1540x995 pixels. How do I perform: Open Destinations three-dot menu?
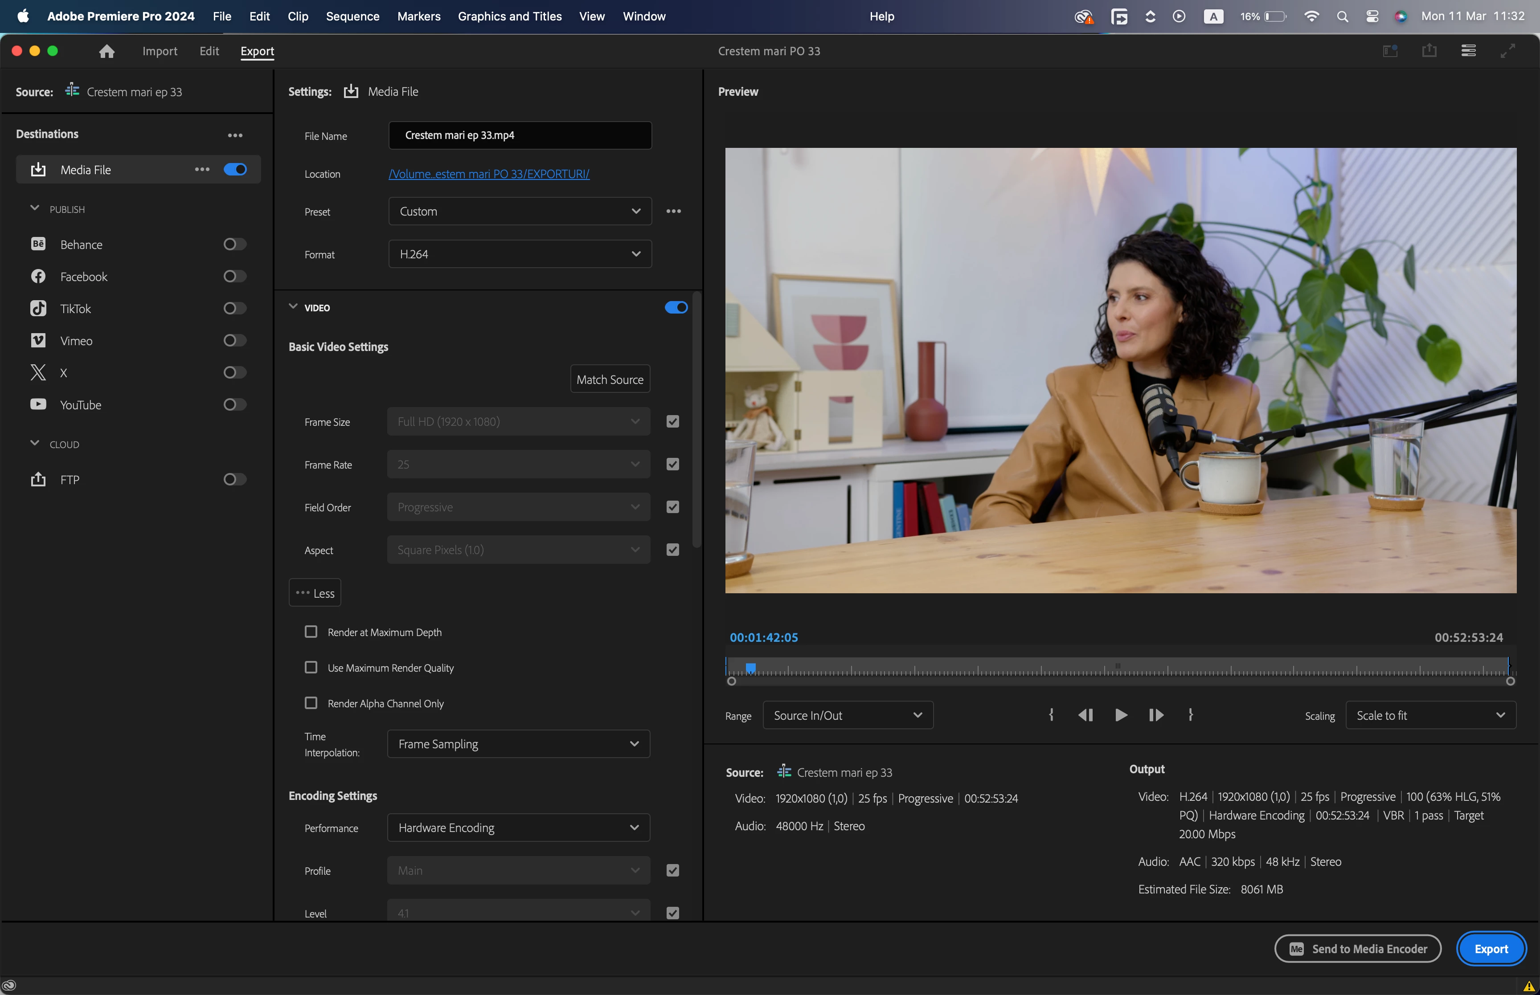[234, 135]
